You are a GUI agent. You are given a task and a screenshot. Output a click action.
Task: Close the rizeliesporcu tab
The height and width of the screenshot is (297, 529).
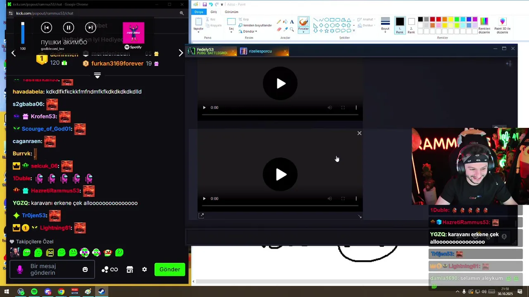(x=285, y=52)
